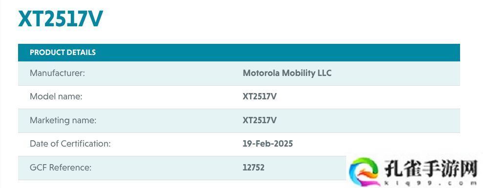Select the 19-Feb-2025 certification date
The image size is (483, 188).
click(x=268, y=144)
